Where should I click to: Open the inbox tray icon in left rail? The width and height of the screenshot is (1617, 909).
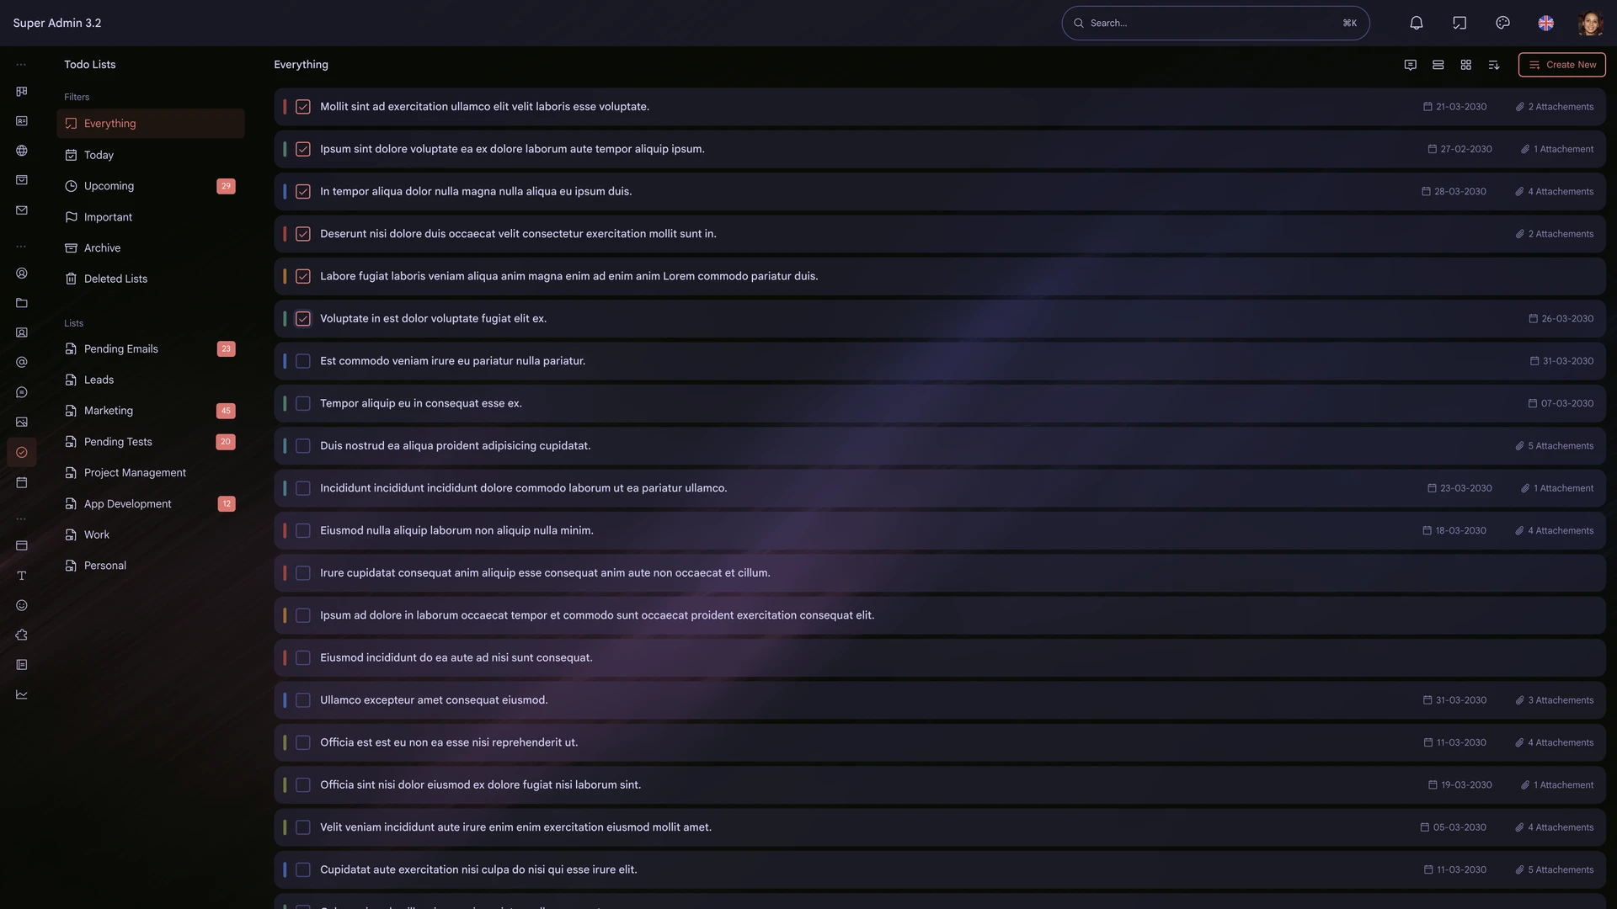(x=22, y=180)
